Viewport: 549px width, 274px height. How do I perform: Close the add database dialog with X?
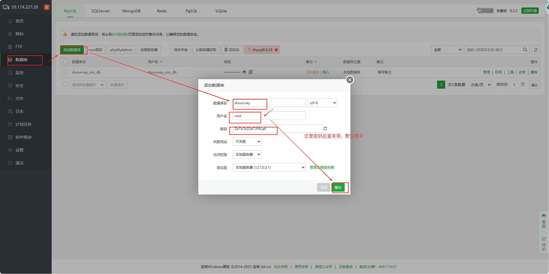(350, 80)
